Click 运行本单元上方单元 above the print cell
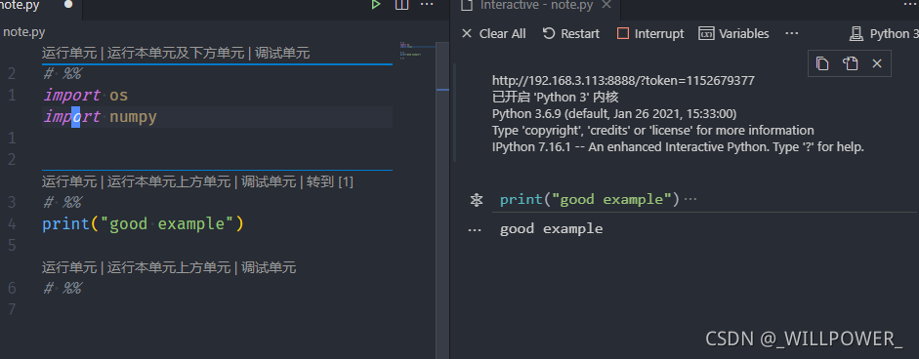 coord(169,182)
